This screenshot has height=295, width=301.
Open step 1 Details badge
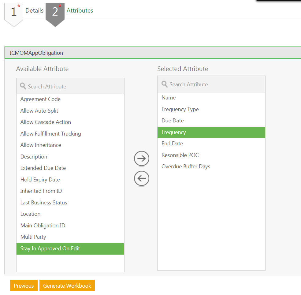[14, 13]
